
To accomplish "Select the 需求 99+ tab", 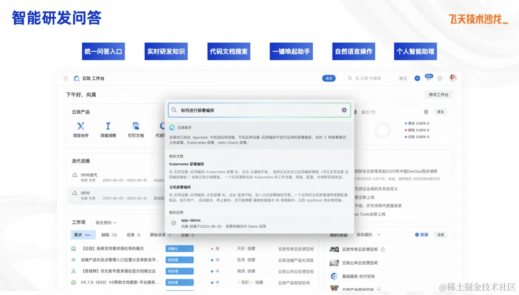I will pos(83,235).
